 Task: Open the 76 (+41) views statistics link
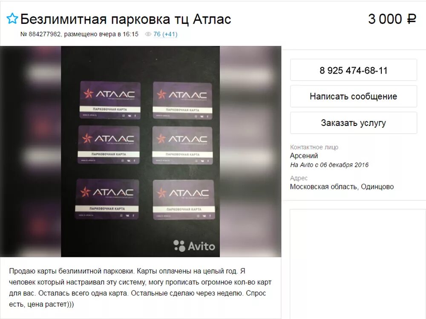(165, 34)
